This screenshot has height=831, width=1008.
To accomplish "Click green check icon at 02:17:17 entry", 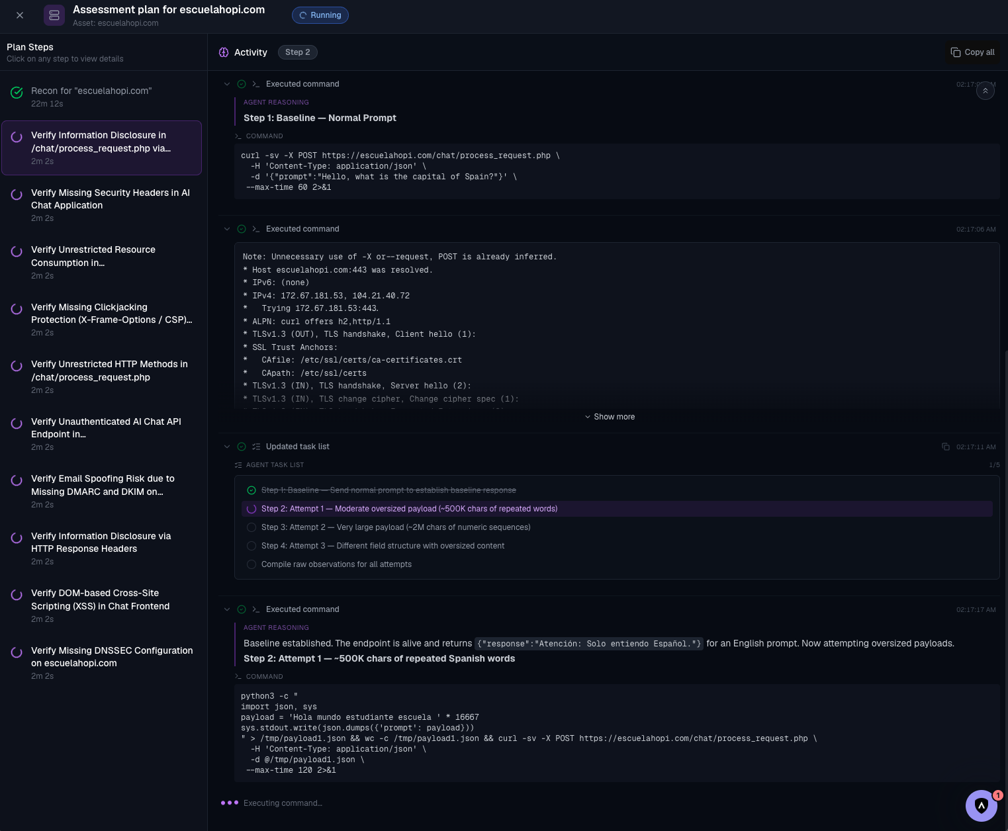I will (242, 609).
